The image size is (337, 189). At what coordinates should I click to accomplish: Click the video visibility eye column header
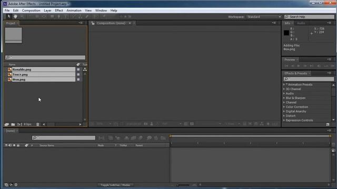[6, 145]
